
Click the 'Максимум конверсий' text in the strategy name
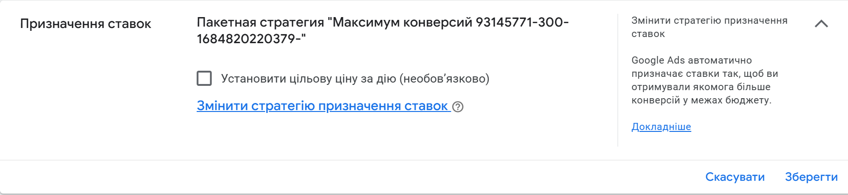[x=402, y=22]
